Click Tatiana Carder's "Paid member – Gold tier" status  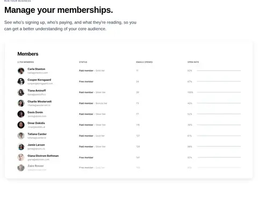[x=92, y=136]
